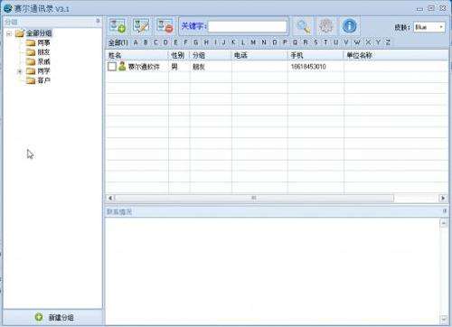Click the 联系情况 panel title
452x327 pixels.
[119, 211]
